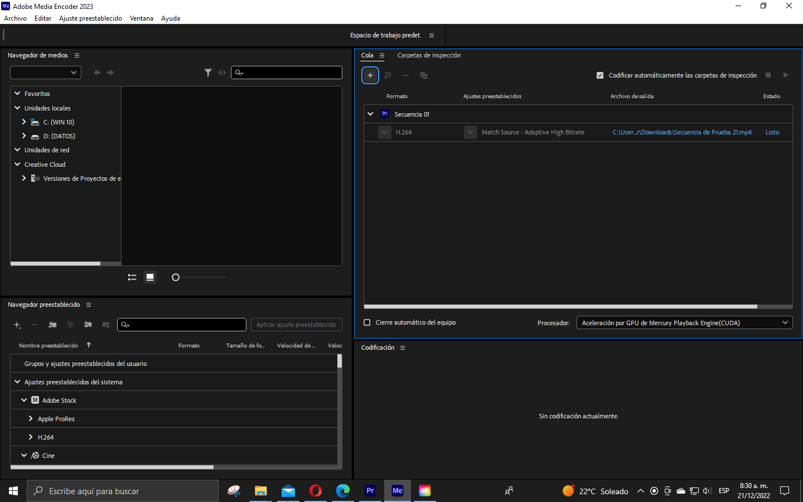Image resolution: width=803 pixels, height=502 pixels.
Task: Click the import preset icon
Action: (88, 325)
